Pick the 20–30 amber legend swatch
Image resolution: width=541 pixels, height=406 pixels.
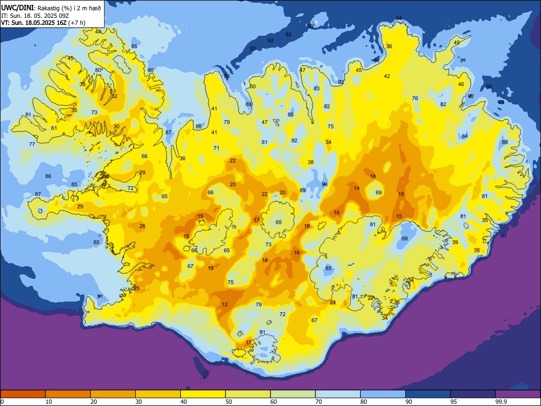(x=113, y=394)
